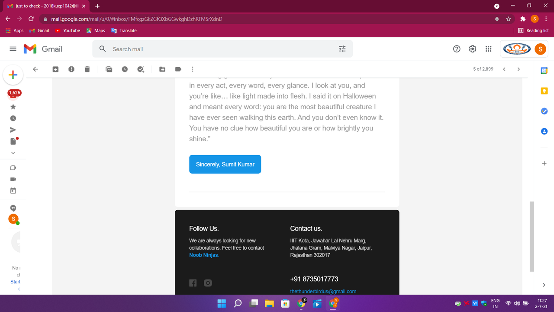554x312 pixels.
Task: Delete the open email
Action: [87, 69]
